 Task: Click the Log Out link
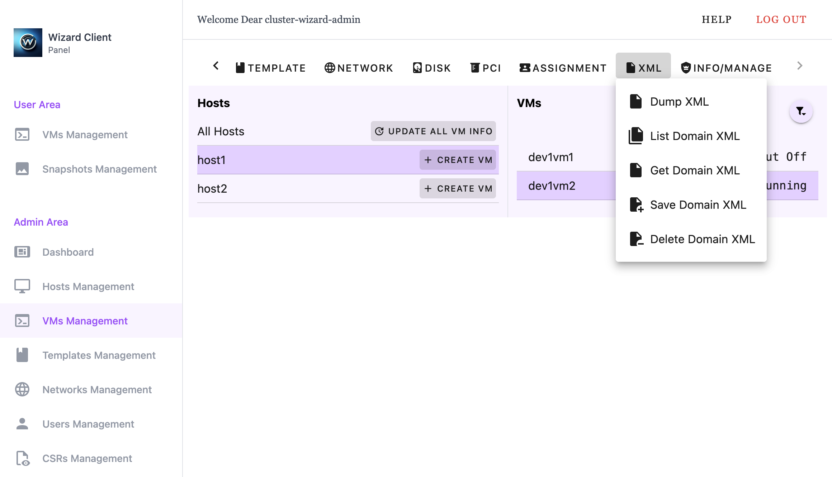(781, 19)
